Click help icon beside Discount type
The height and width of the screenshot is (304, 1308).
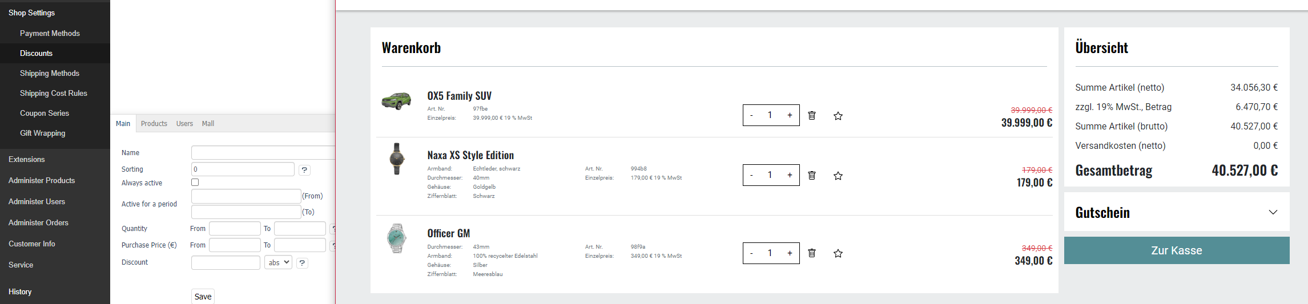click(303, 263)
